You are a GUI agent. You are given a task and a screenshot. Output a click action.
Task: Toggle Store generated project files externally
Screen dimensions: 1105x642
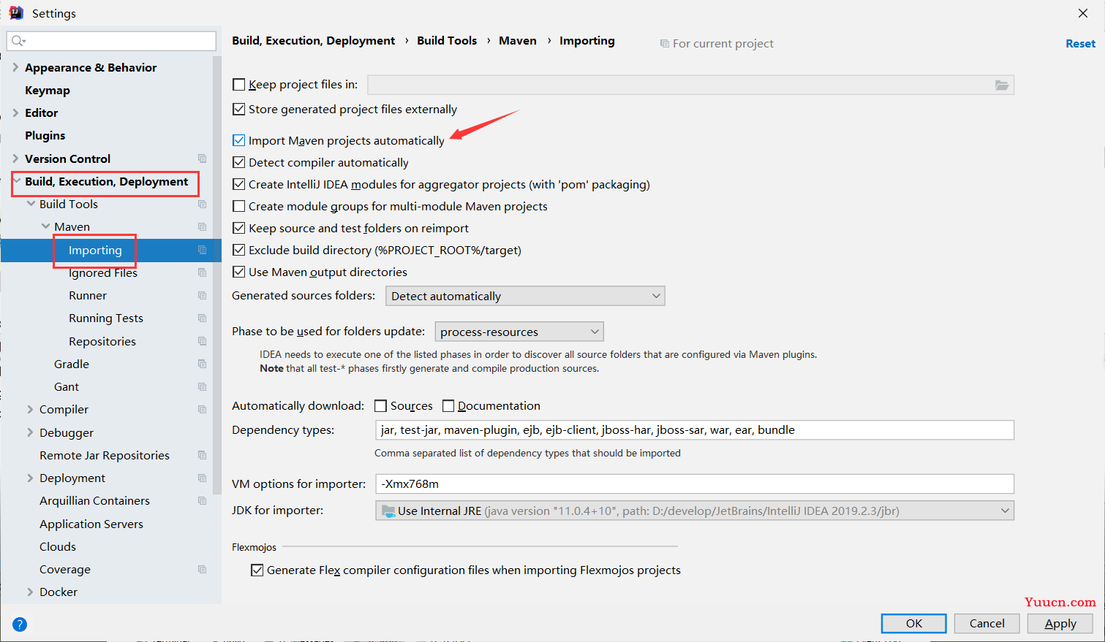tap(239, 110)
